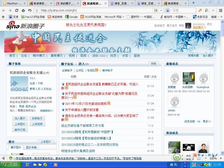Expand the bookmarks bar overflow chevron
The height and width of the screenshot is (168, 224).
221,17
